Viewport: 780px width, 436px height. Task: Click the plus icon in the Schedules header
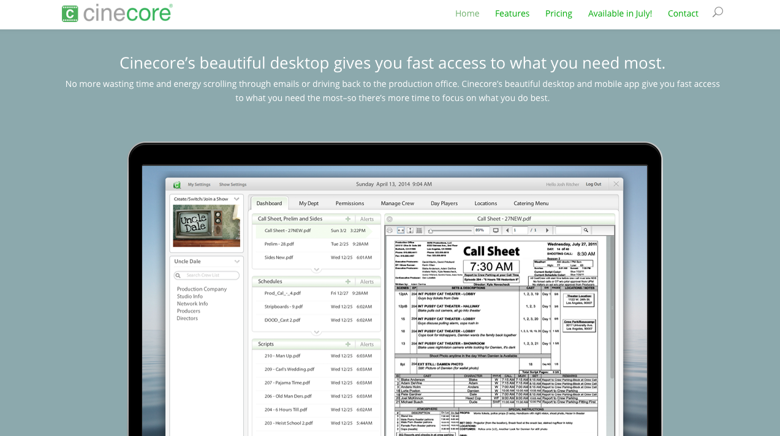coord(348,282)
